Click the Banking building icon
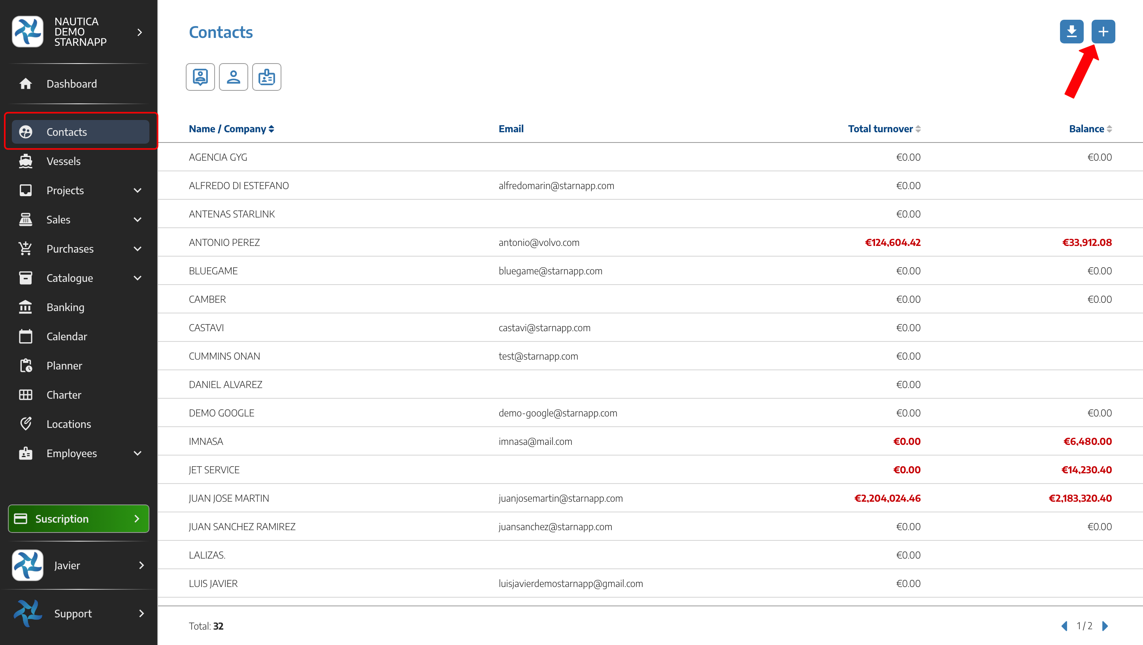Screen dimensions: 1143x645 tap(26, 307)
